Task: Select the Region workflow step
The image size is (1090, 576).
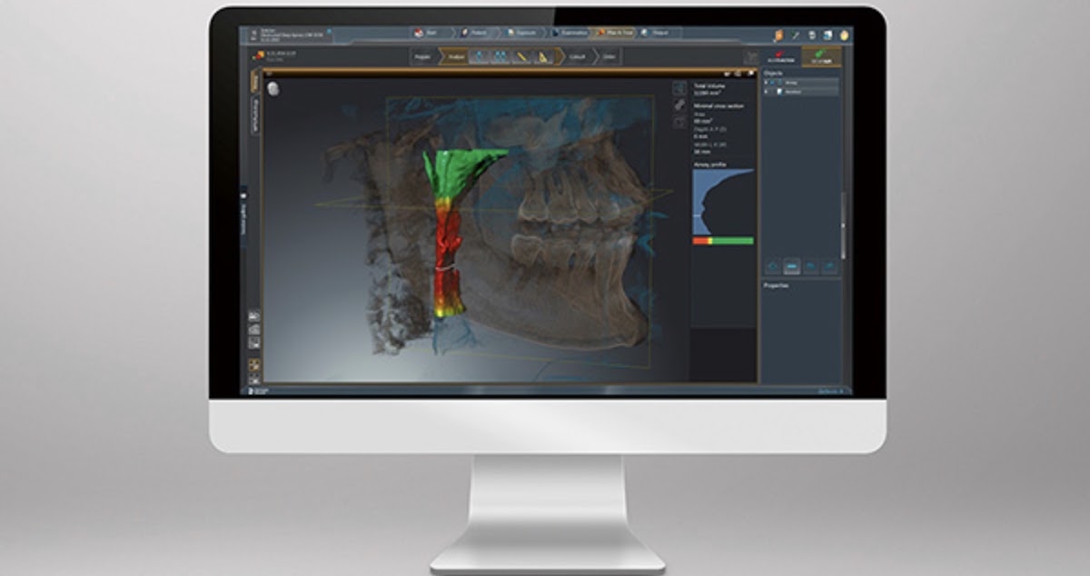Action: [422, 57]
